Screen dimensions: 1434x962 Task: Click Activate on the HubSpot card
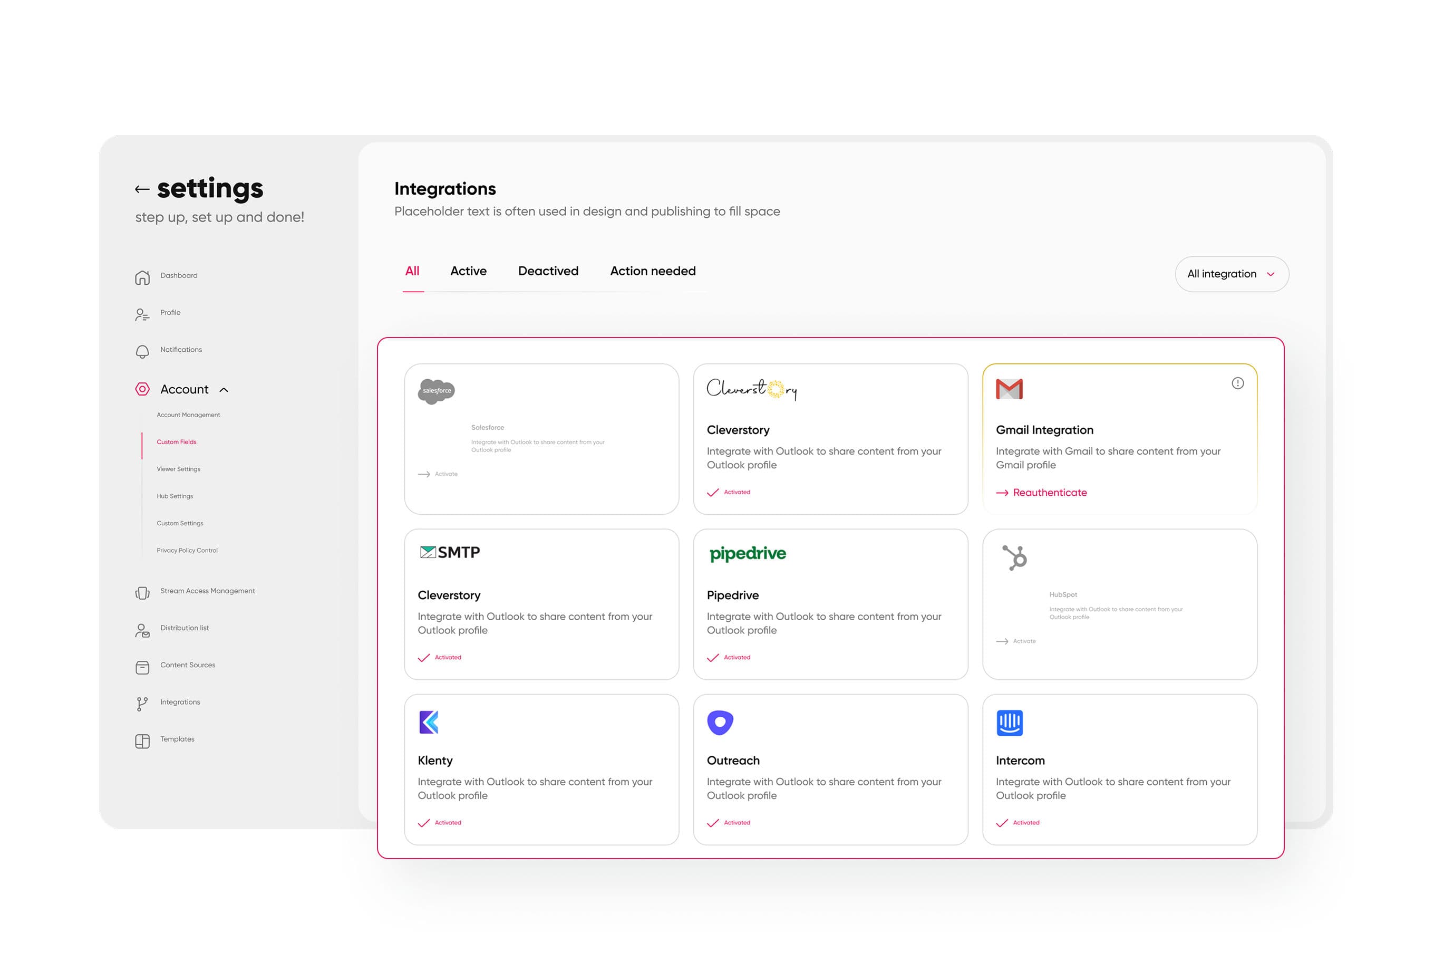(1016, 641)
